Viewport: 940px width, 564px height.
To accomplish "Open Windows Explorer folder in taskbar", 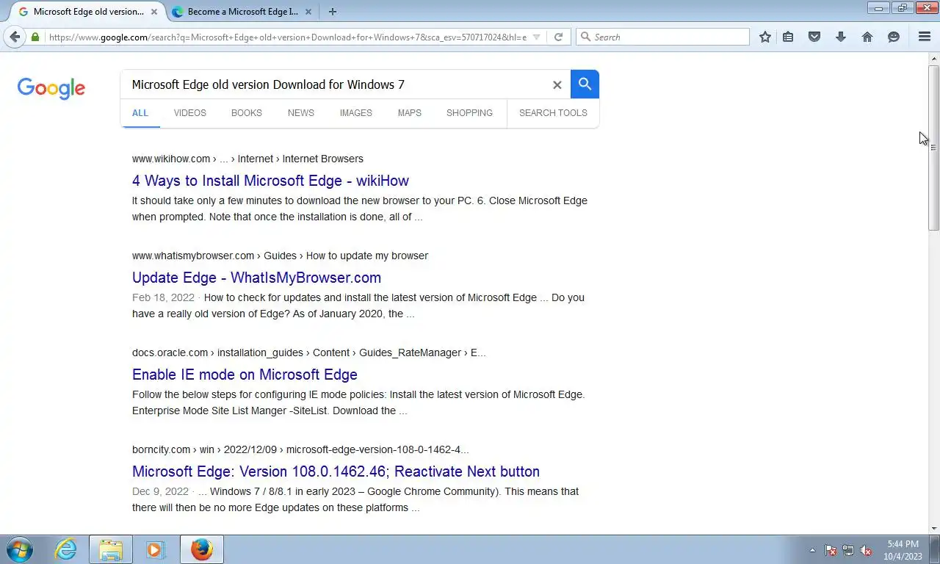I will point(111,549).
